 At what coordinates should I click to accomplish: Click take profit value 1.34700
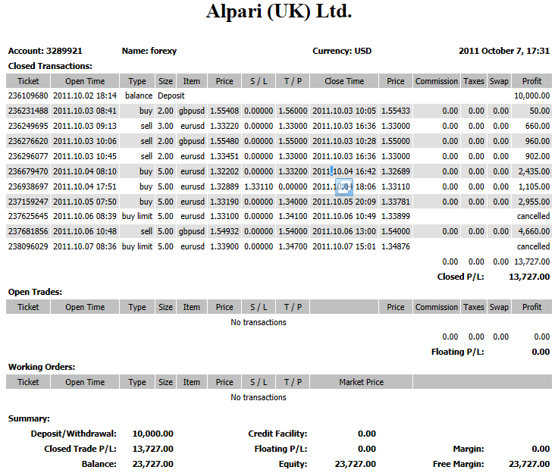[293, 246]
